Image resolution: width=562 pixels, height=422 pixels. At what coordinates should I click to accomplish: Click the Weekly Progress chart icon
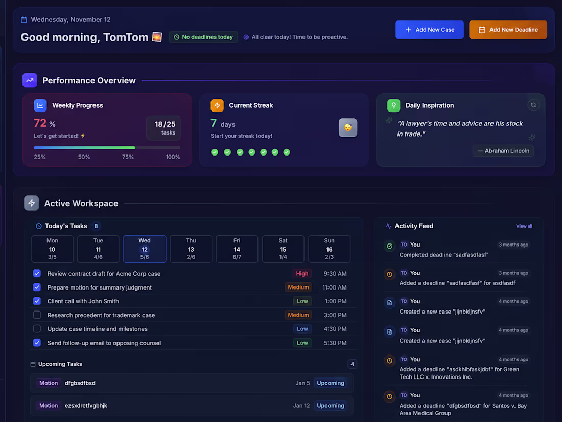[x=40, y=105]
